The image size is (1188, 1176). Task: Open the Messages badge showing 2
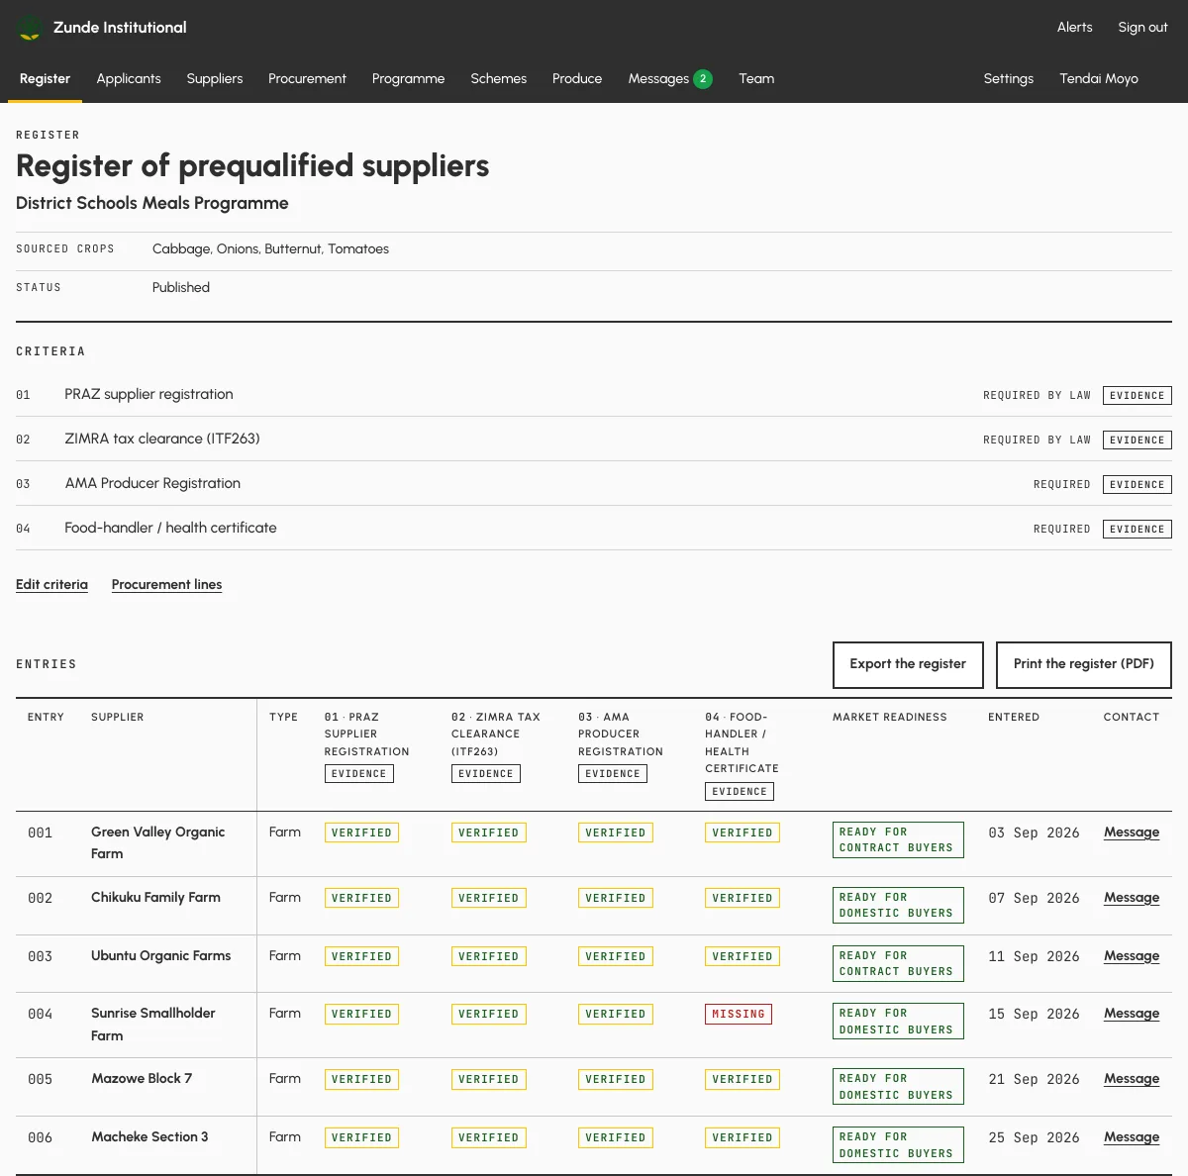[703, 79]
